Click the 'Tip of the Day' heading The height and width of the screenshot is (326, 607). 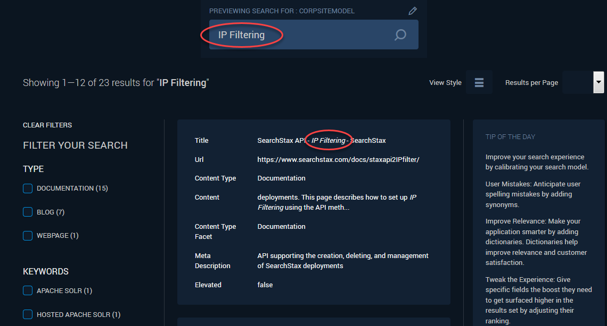click(x=510, y=136)
